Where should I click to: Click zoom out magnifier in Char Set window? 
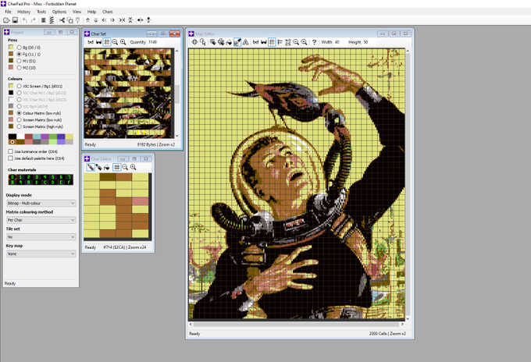115,42
